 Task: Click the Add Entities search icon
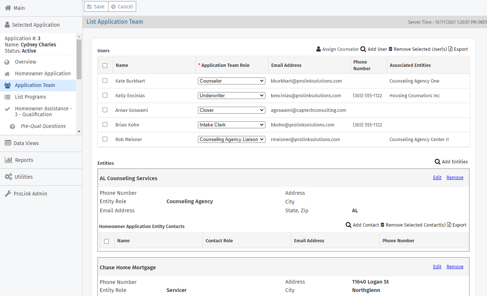(437, 162)
